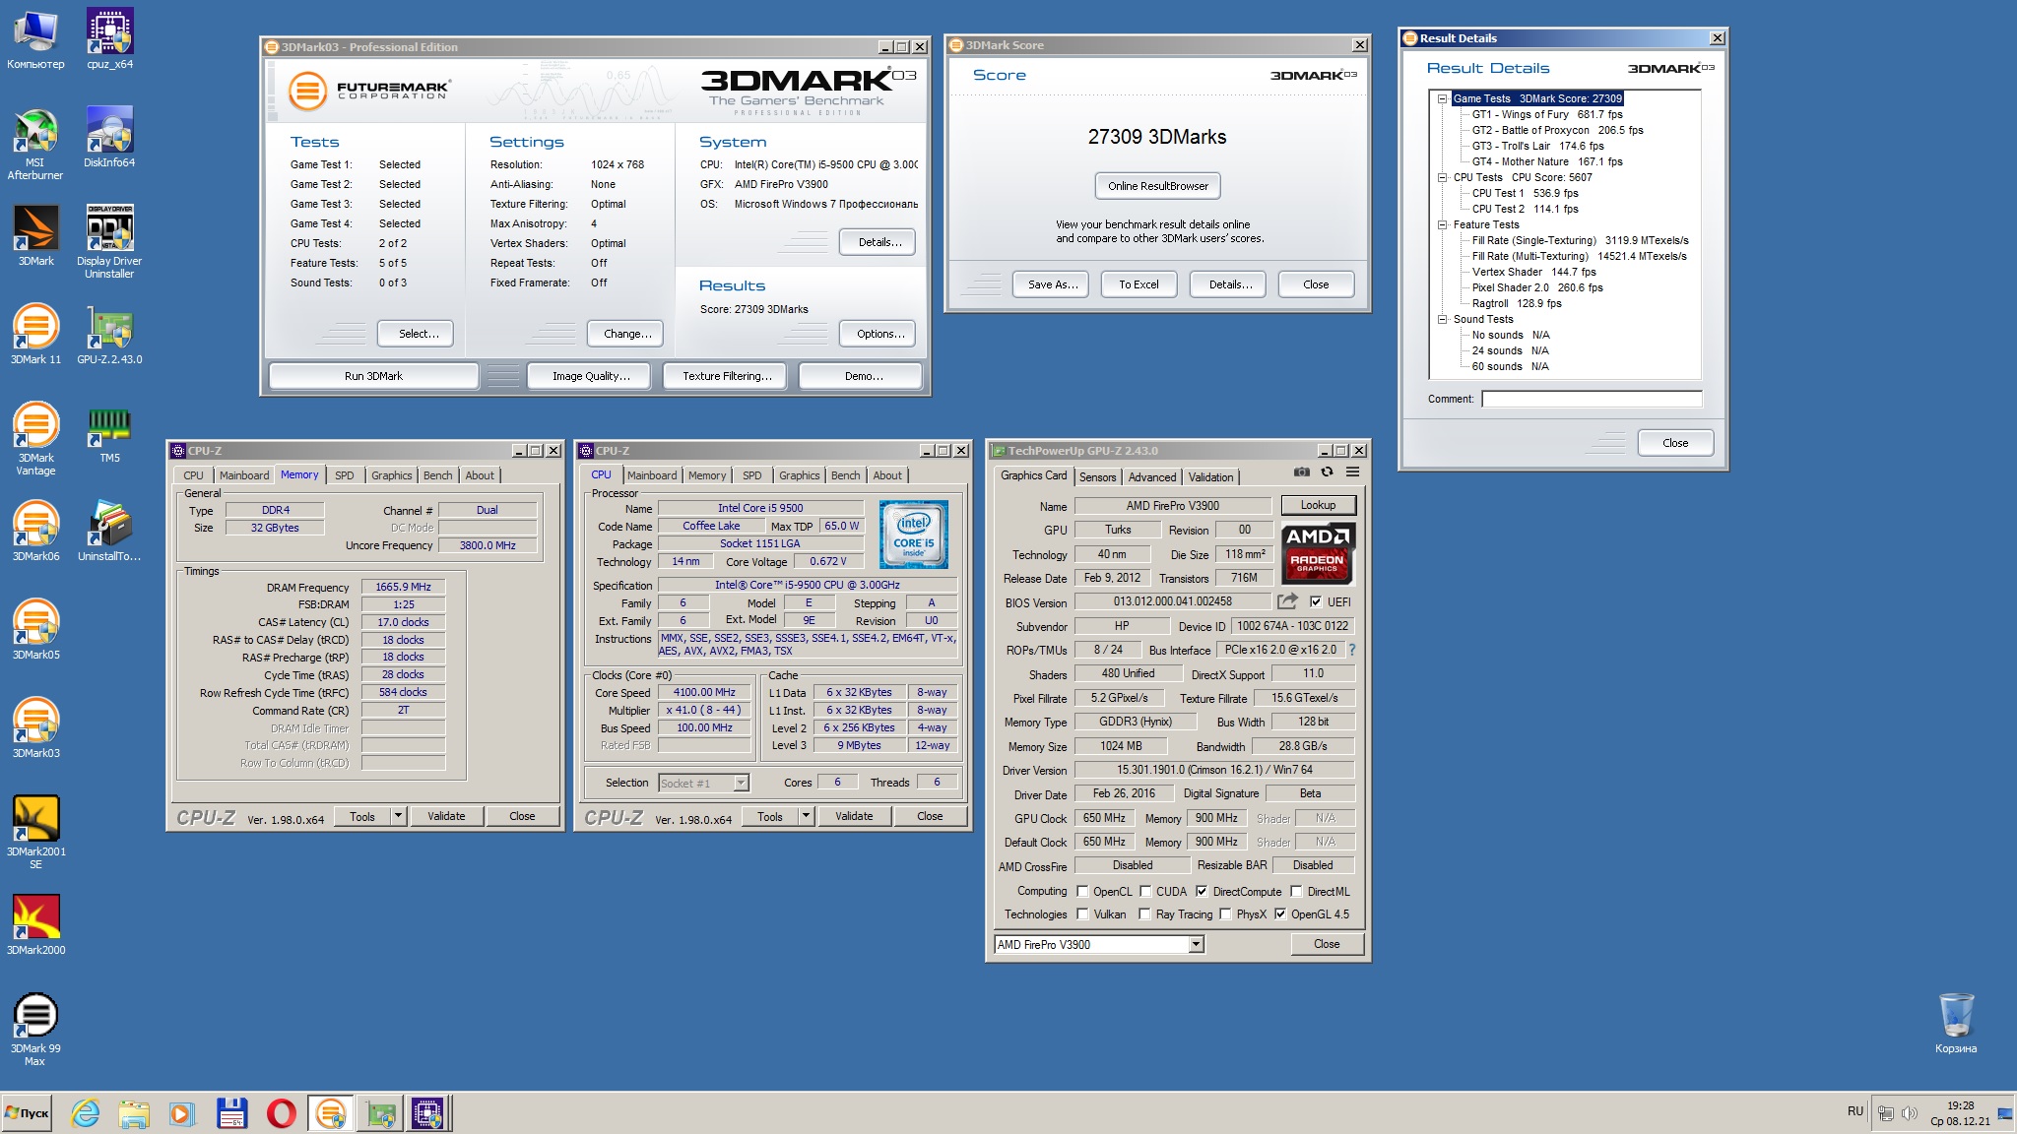Toggle Vulkan checkbox in GPU-Z

coord(1082,914)
